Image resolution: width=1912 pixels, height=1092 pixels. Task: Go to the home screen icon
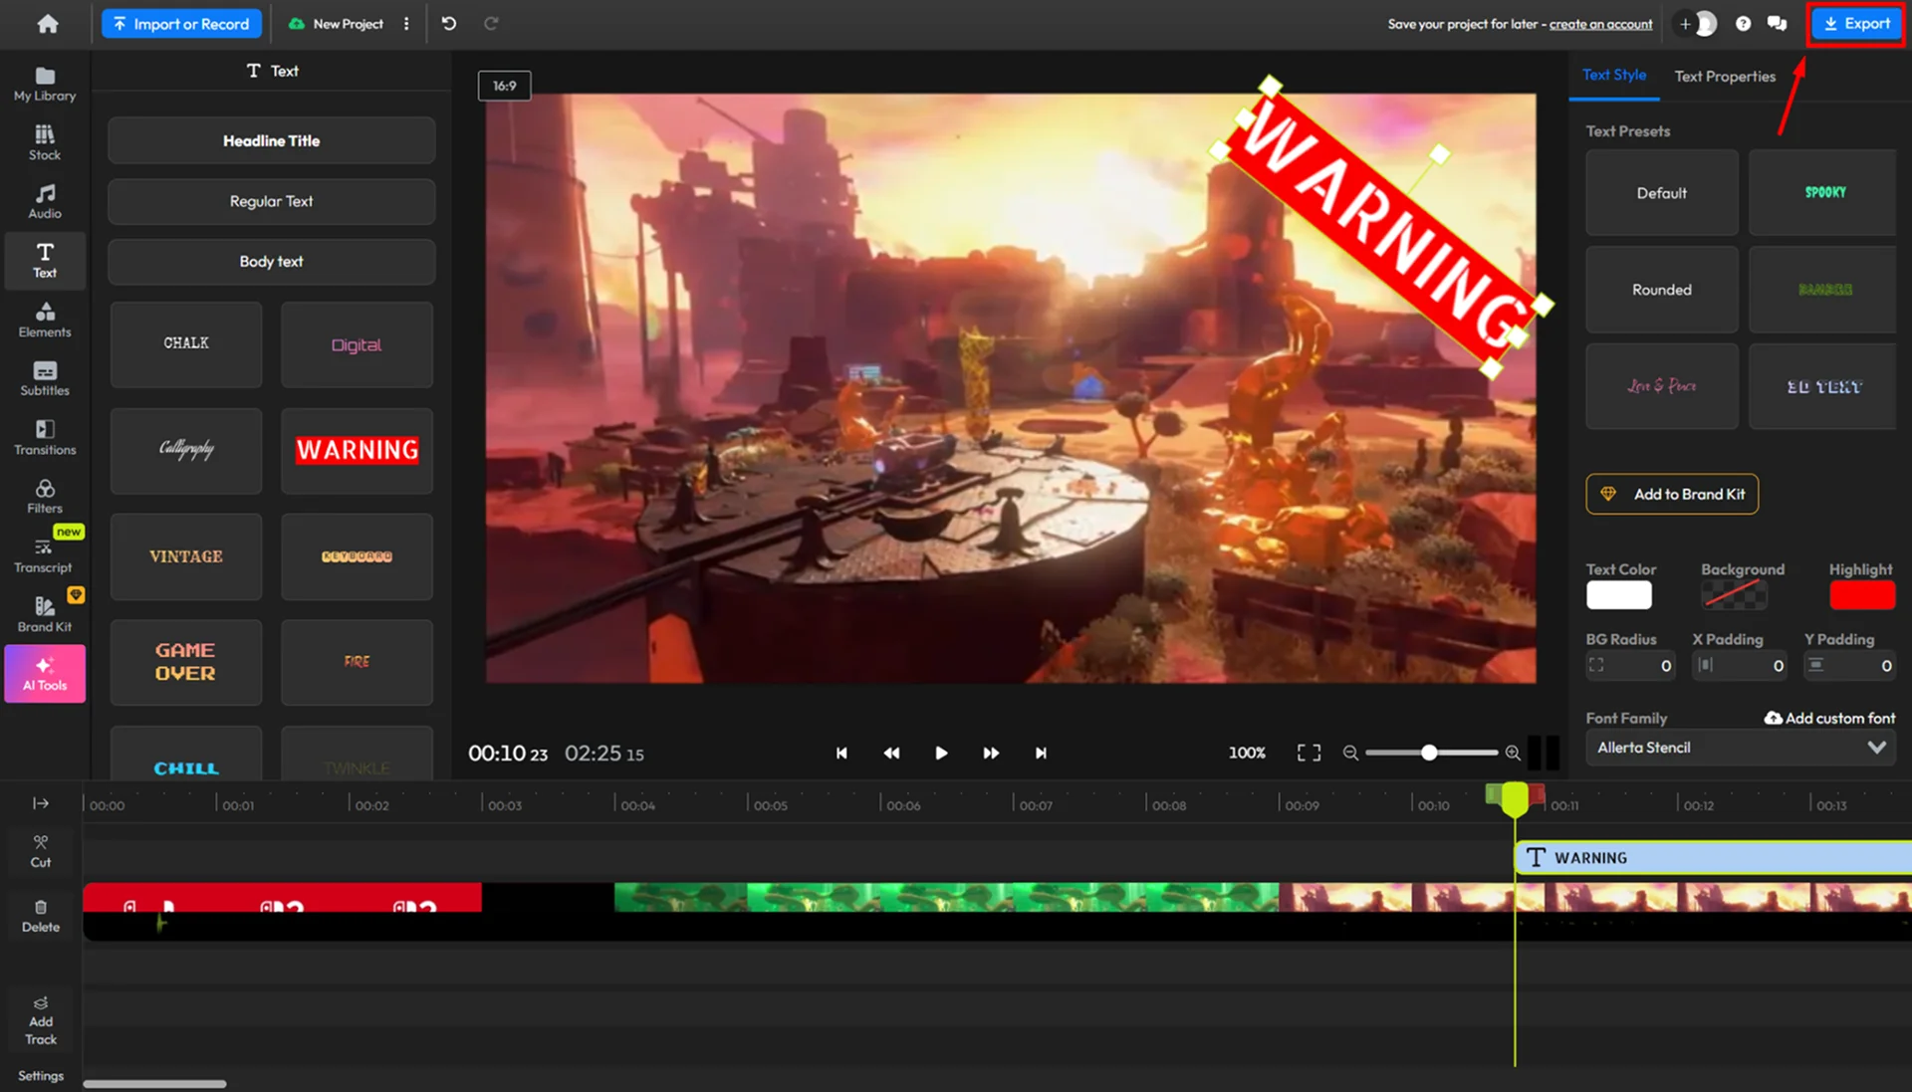[47, 24]
